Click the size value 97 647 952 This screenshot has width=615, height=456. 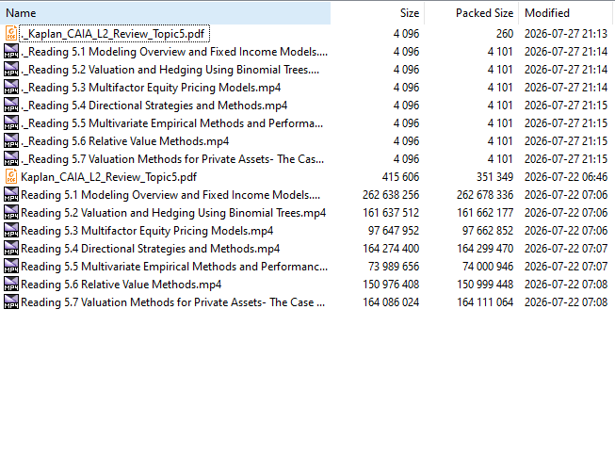[x=394, y=231]
